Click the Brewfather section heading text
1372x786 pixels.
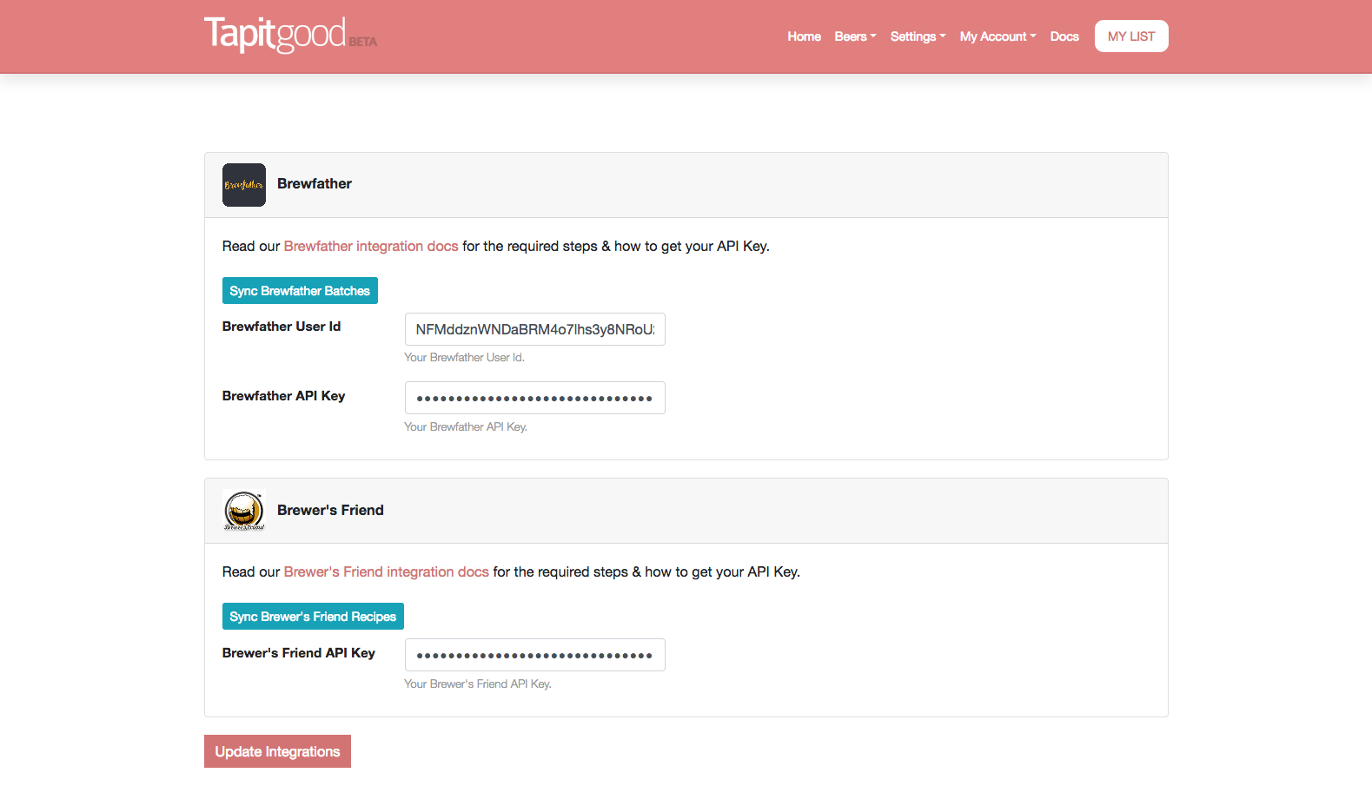[x=315, y=183]
